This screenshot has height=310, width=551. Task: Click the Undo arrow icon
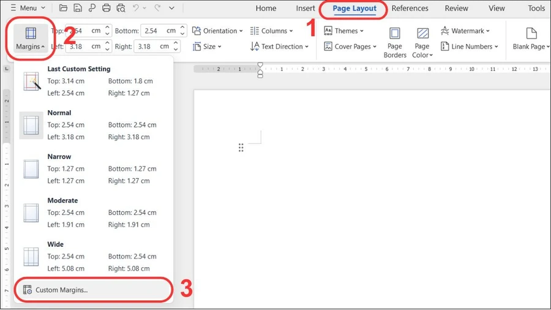pos(136,8)
